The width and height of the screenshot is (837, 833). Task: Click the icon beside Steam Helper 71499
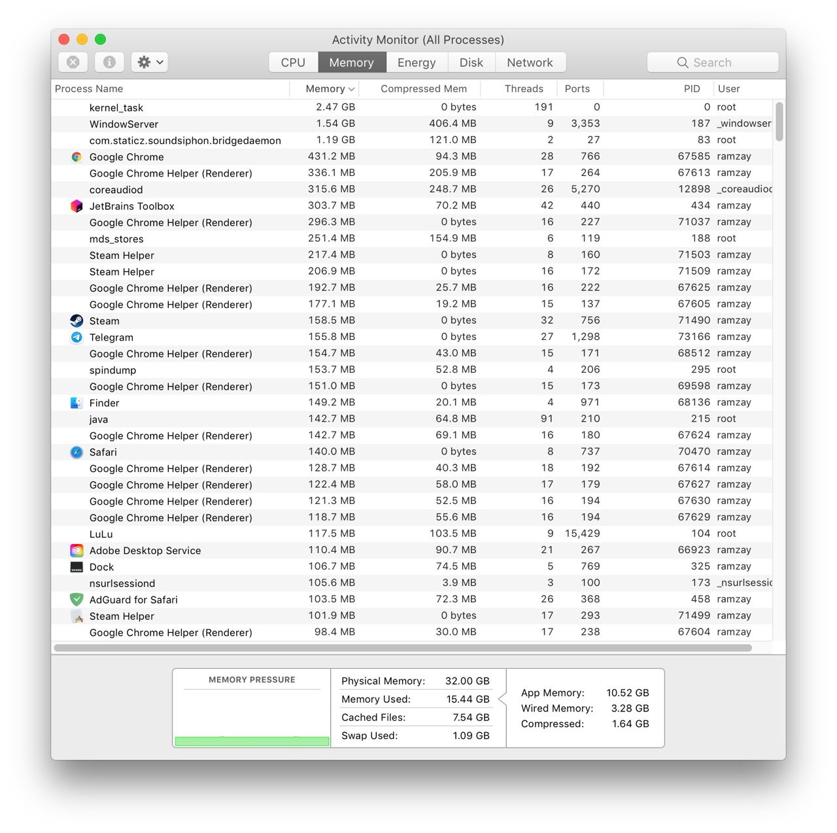77,616
